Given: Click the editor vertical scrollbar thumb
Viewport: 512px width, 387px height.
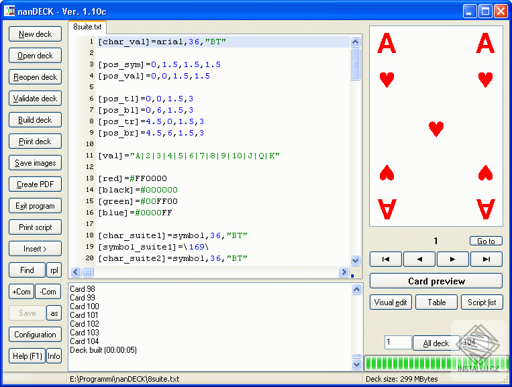Looking at the screenshot, I should point(355,64).
